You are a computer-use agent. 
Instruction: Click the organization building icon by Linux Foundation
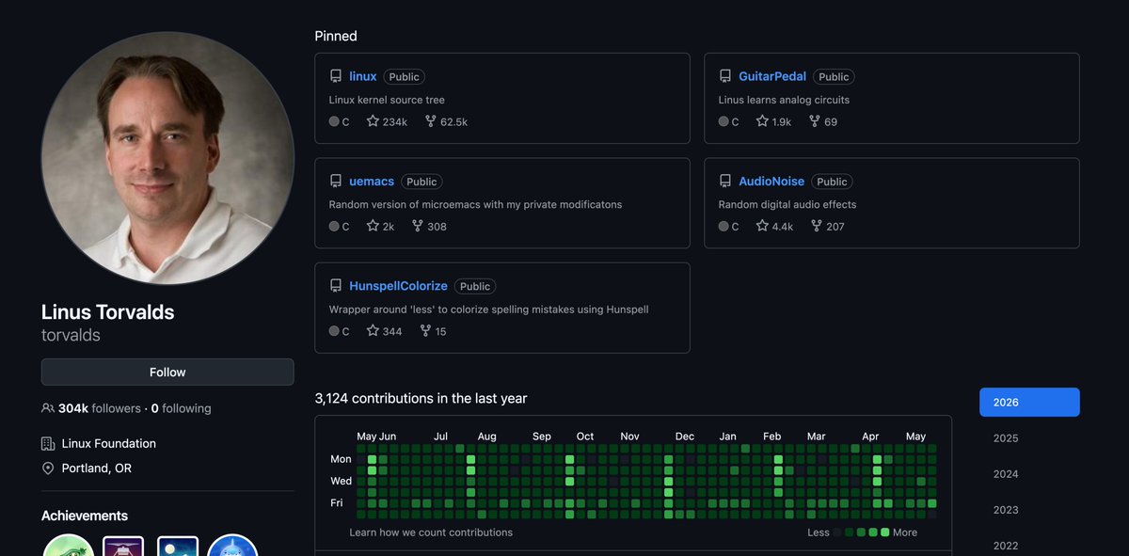point(48,443)
